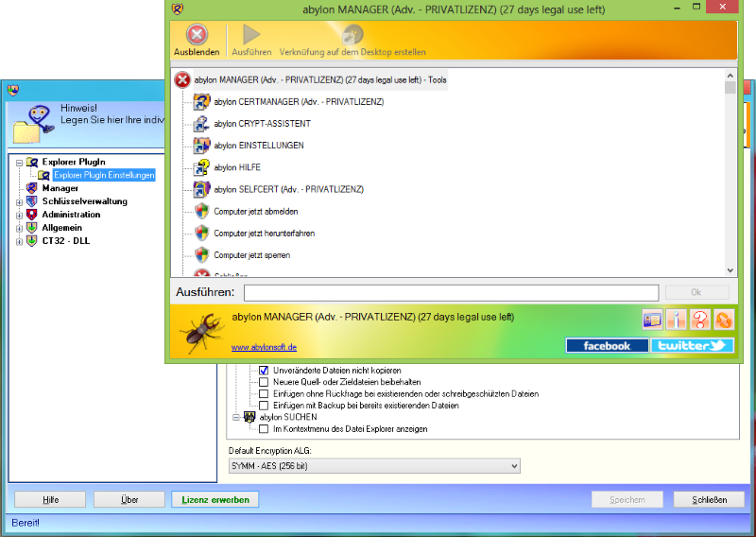Click Verknüpfung auf dem Desktop erstellen icon
This screenshot has height=537, width=756.
tap(352, 35)
